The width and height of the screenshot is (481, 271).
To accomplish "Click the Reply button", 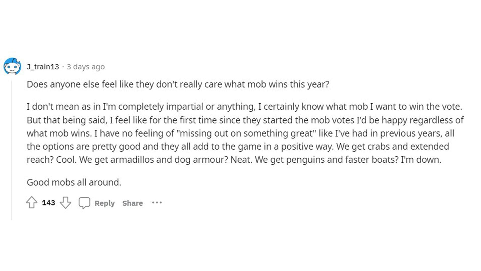I will point(104,203).
